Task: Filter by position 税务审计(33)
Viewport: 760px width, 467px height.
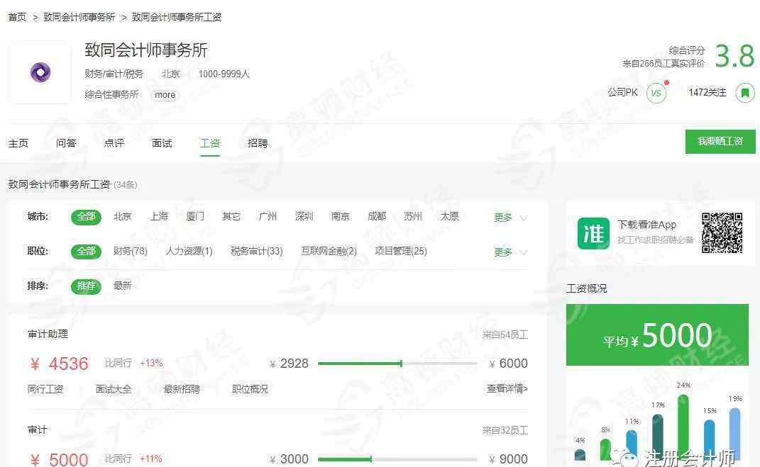Action: point(257,251)
